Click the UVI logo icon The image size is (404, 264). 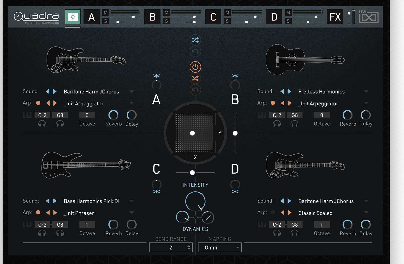click(369, 17)
